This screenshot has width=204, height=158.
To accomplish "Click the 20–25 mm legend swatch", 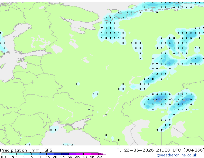I will point(57,154).
